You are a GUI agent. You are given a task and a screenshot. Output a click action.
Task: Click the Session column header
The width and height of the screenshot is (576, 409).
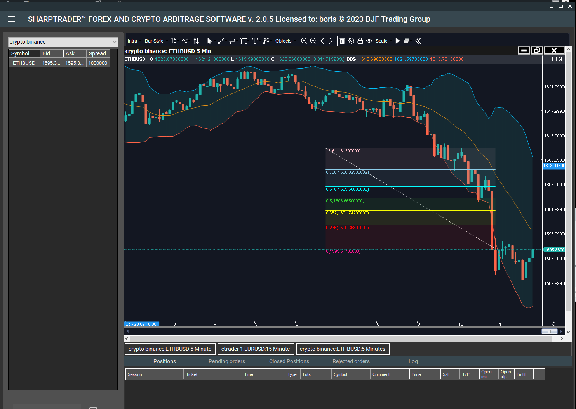pyautogui.click(x=155, y=374)
